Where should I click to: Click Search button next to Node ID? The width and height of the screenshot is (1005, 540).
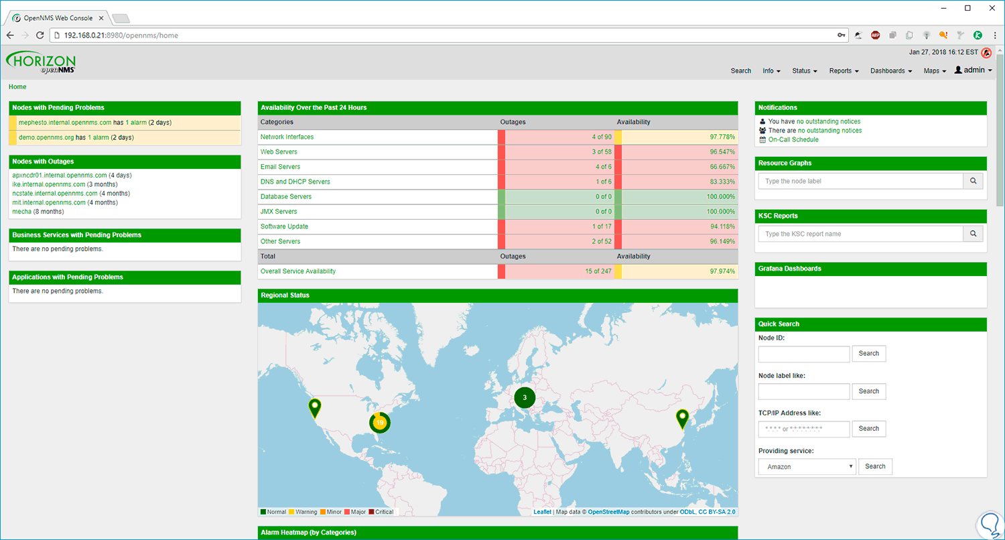pos(869,354)
